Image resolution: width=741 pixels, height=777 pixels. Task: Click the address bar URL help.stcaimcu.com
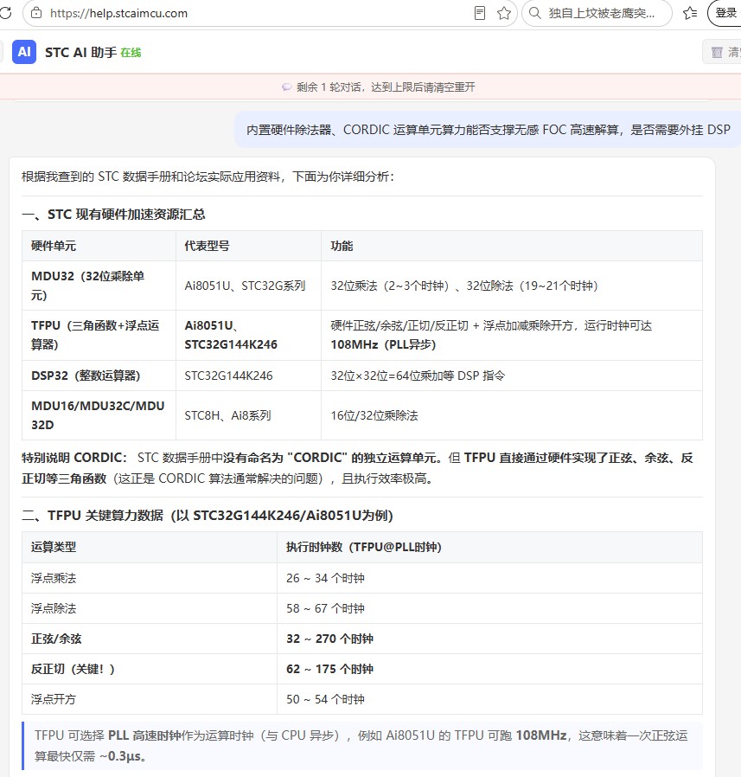pos(118,13)
